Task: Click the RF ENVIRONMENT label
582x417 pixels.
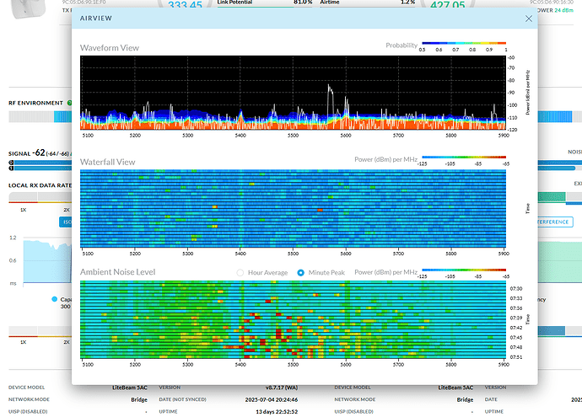Action: pos(35,103)
